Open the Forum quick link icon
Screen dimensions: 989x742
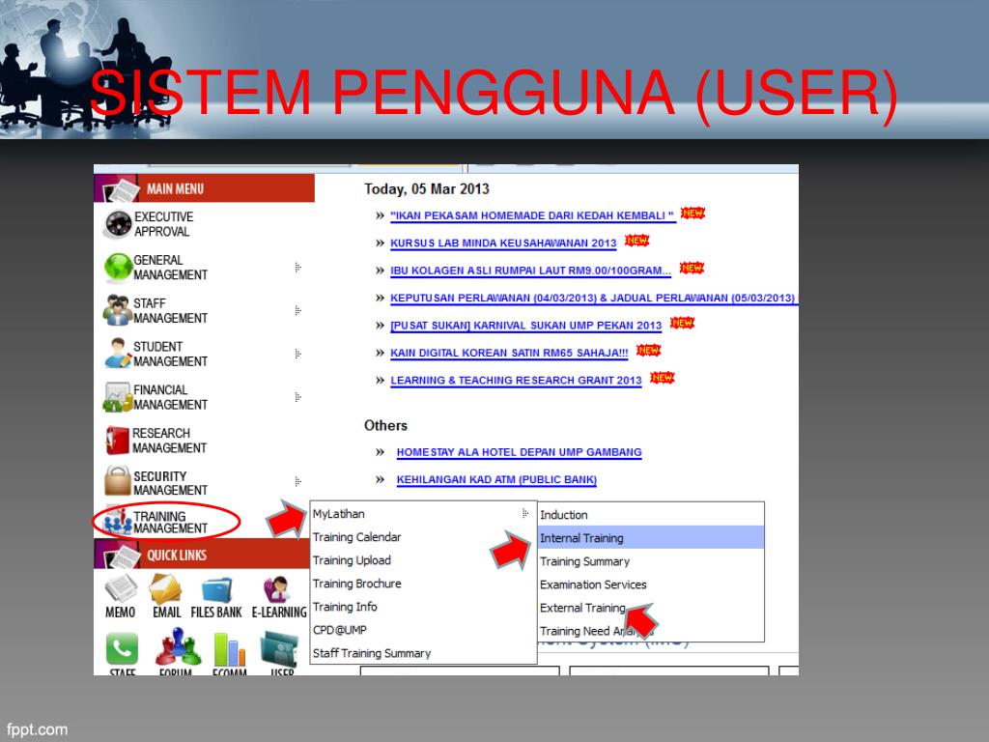pyautogui.click(x=178, y=646)
